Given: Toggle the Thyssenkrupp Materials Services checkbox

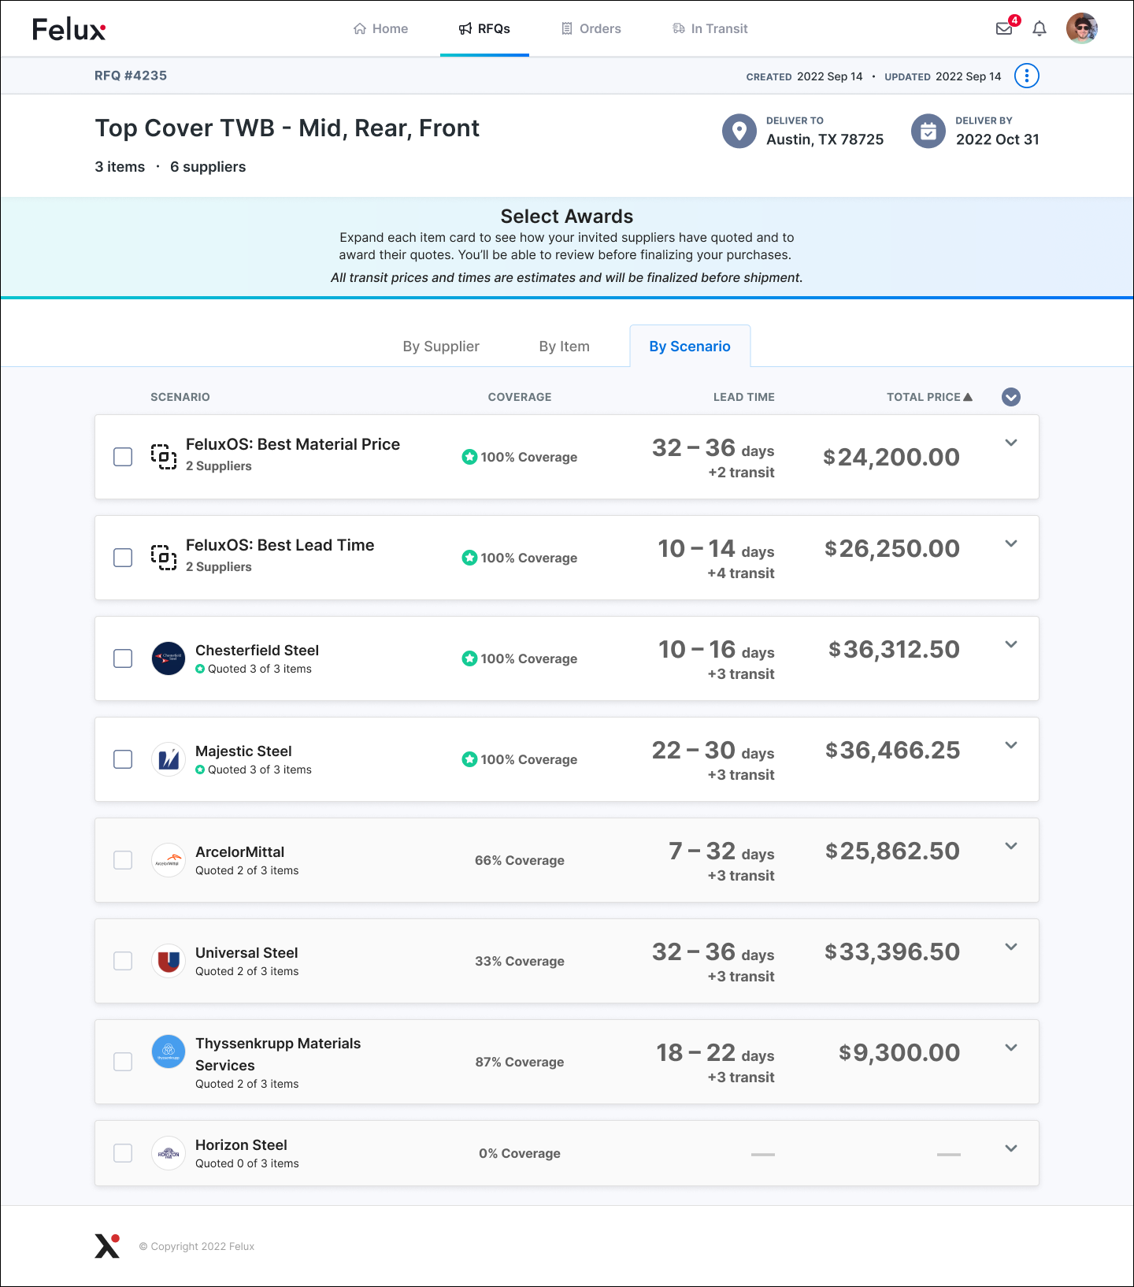Looking at the screenshot, I should point(123,1062).
